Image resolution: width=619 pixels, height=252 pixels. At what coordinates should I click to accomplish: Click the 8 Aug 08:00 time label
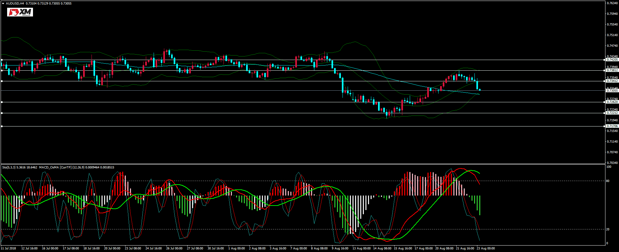pos(319,248)
